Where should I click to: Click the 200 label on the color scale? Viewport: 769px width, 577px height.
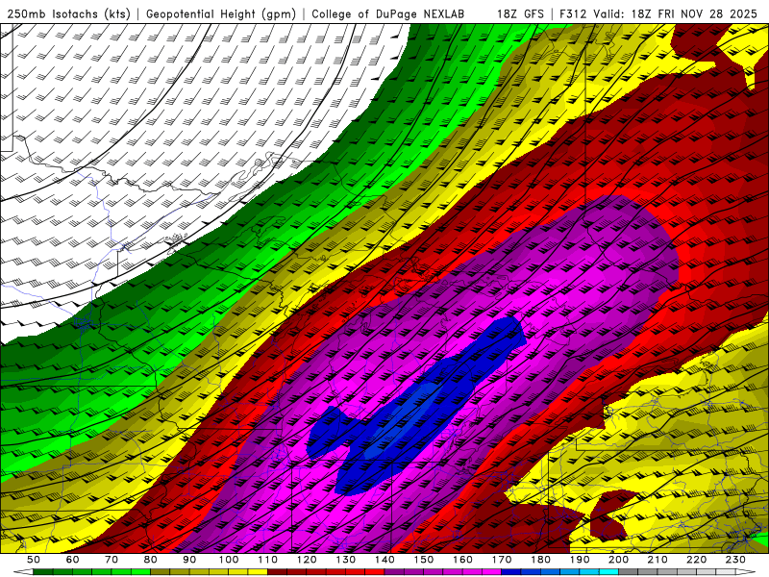(618, 560)
